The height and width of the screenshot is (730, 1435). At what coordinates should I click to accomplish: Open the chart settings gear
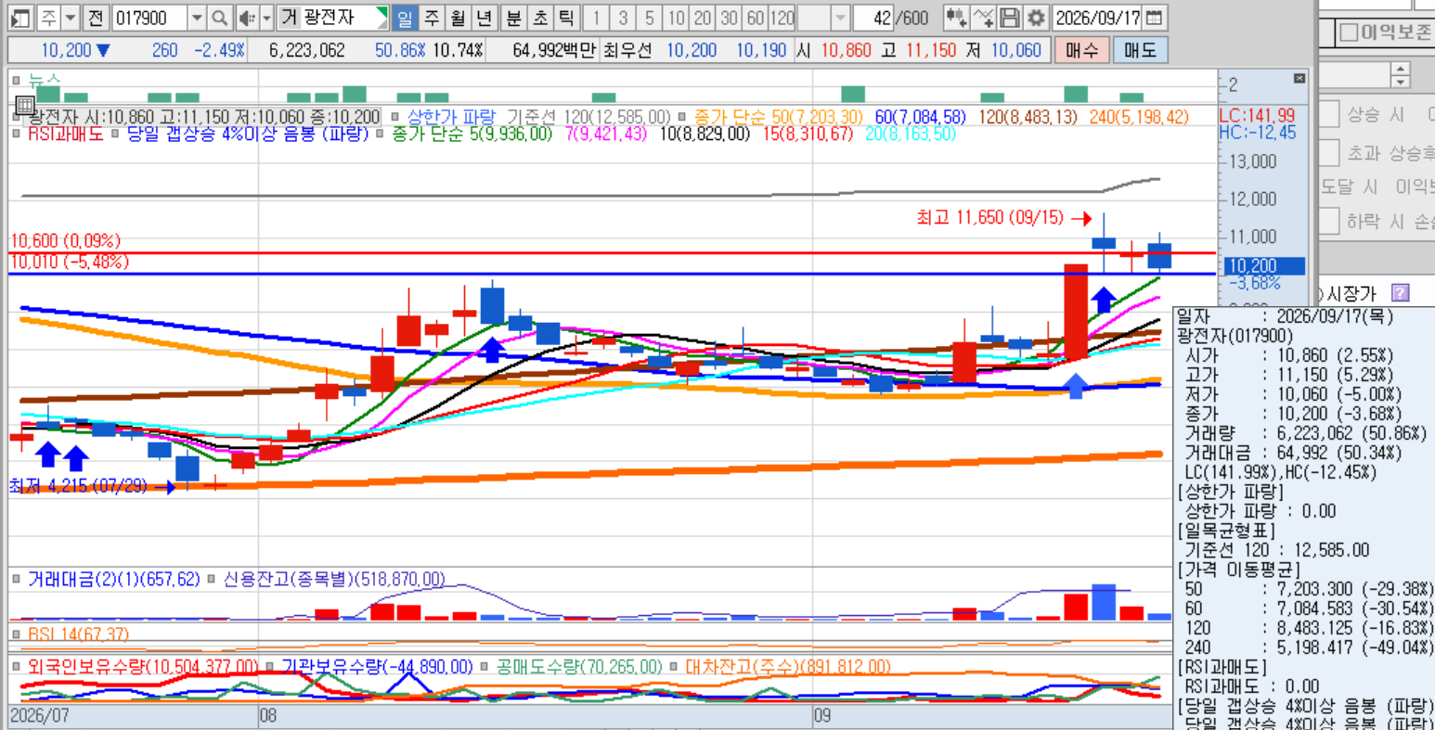point(1036,18)
